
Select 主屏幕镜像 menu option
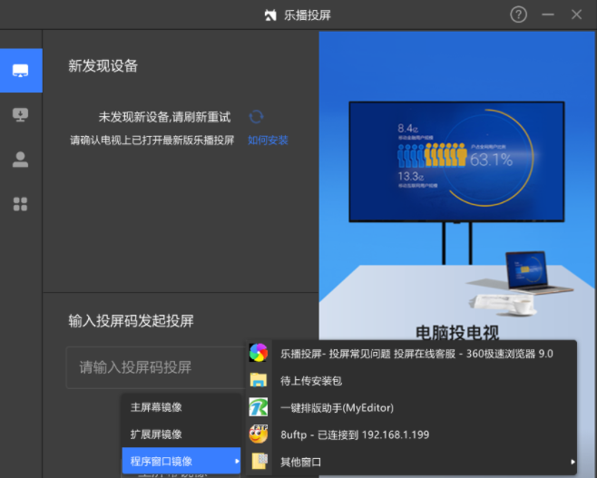(x=181, y=407)
